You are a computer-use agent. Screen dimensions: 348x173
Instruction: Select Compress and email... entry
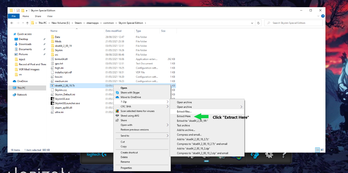[189, 135]
